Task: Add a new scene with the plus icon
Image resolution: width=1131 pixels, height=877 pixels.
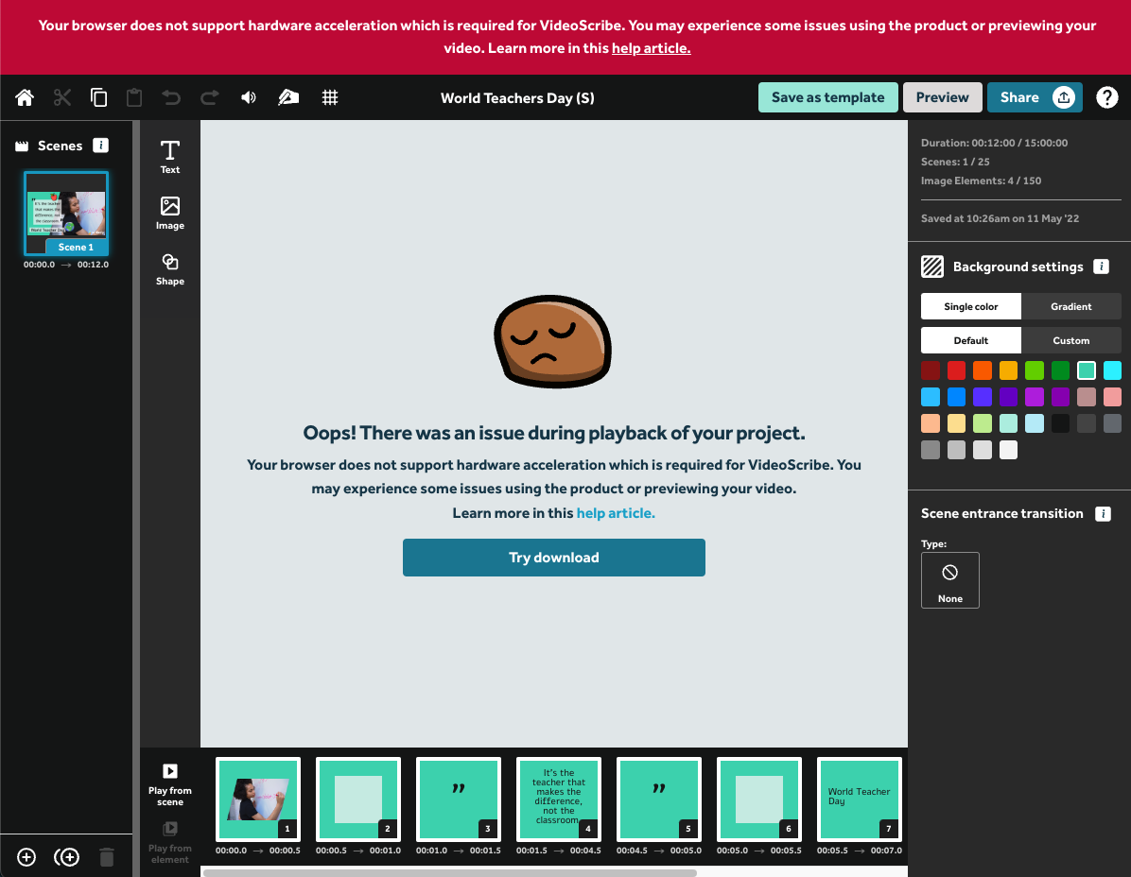Action: pos(26,856)
